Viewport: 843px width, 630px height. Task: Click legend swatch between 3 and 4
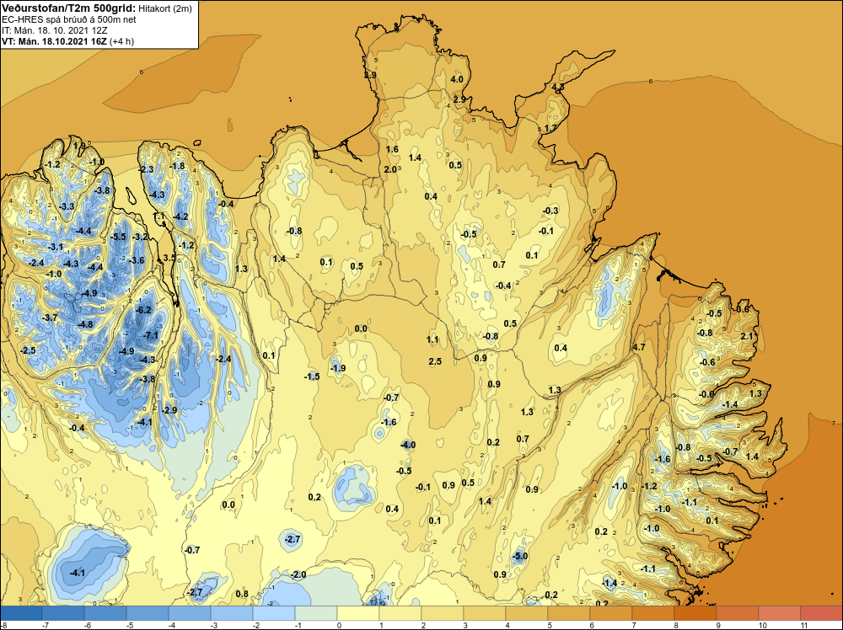coord(485,613)
